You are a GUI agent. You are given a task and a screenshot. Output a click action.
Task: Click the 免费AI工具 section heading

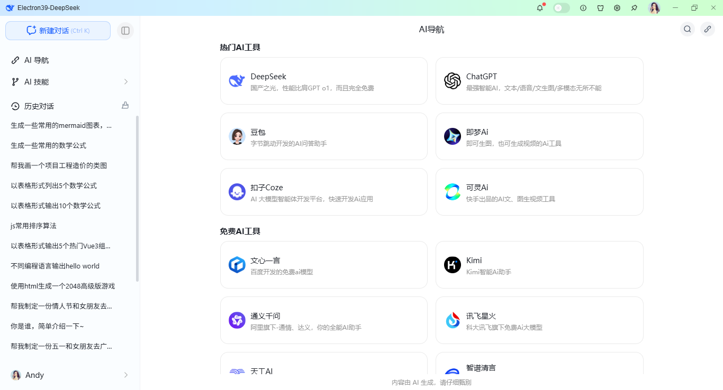click(x=240, y=231)
